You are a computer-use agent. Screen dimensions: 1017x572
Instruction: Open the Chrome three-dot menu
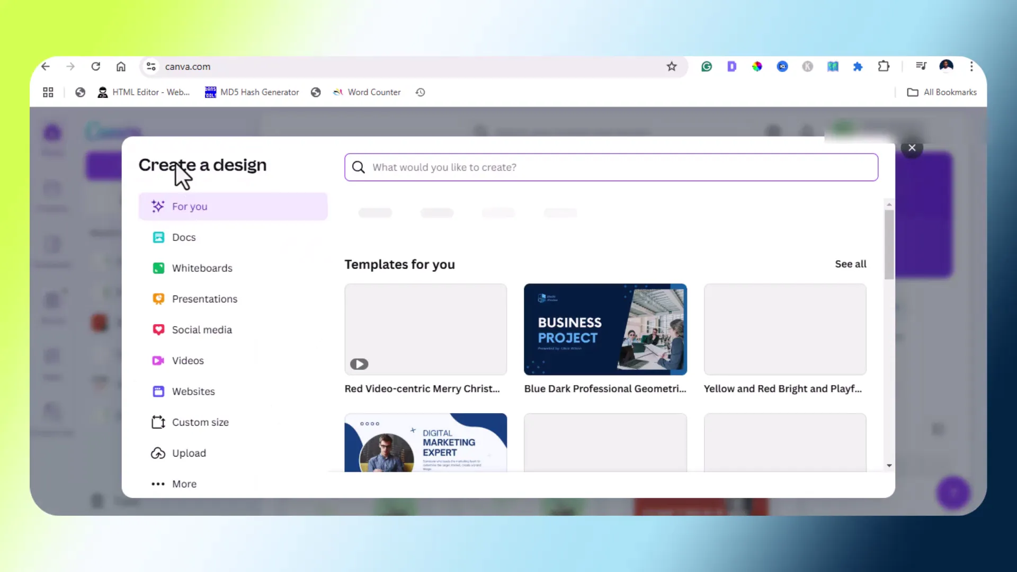971,67
